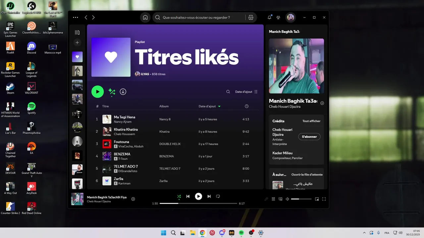Open VALORANT desktop shortcut
The height and width of the screenshot is (238, 424).
[x=31, y=88]
